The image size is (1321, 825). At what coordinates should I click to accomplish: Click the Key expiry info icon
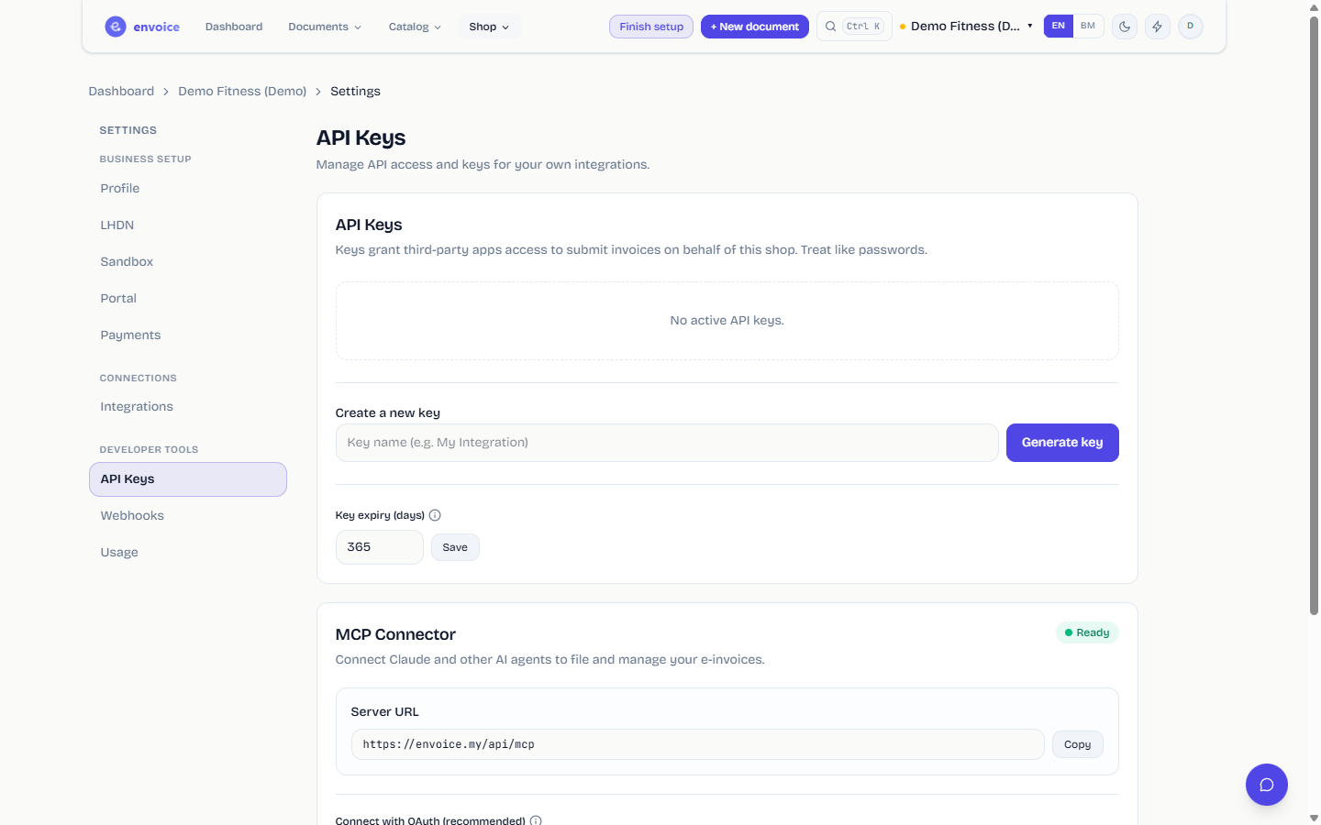coord(435,515)
